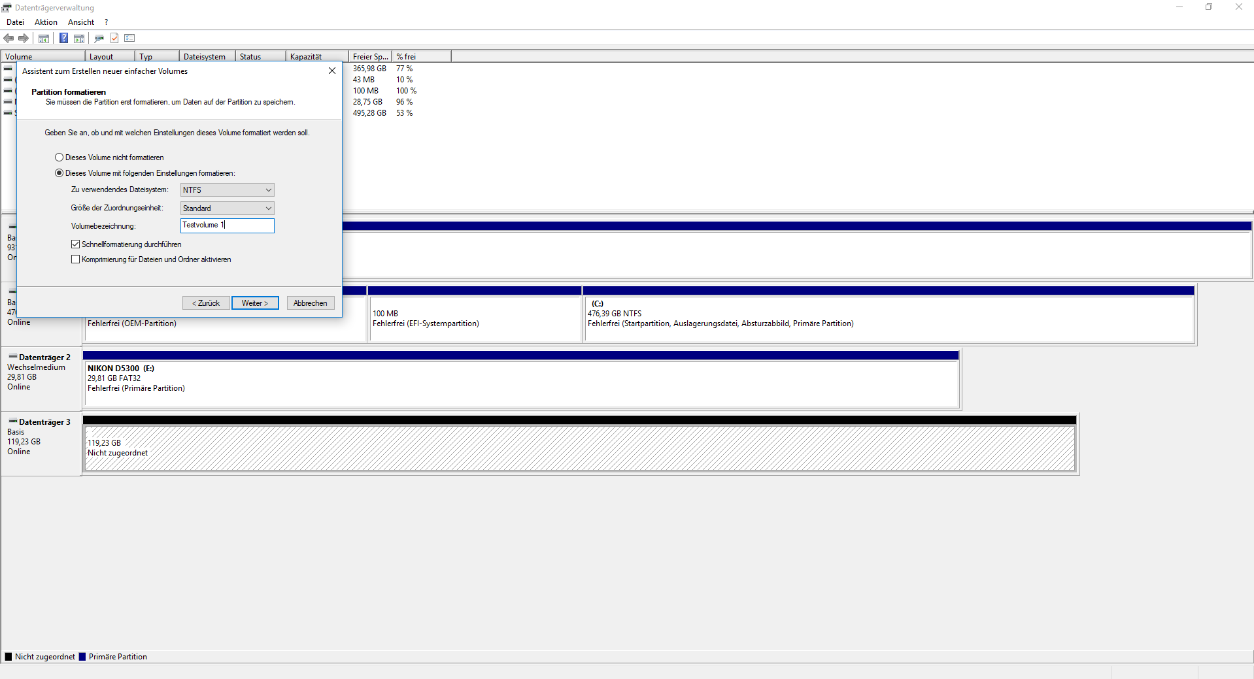Image resolution: width=1254 pixels, height=679 pixels.
Task: Open the '?' help menu
Action: (x=106, y=22)
